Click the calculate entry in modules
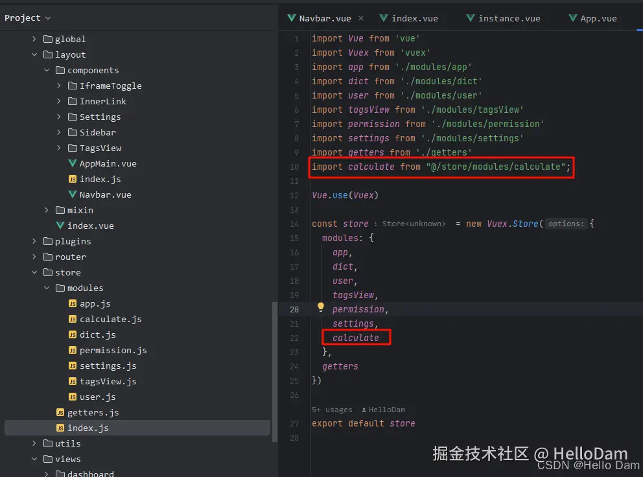Screen dimensions: 643x477 tap(356, 338)
